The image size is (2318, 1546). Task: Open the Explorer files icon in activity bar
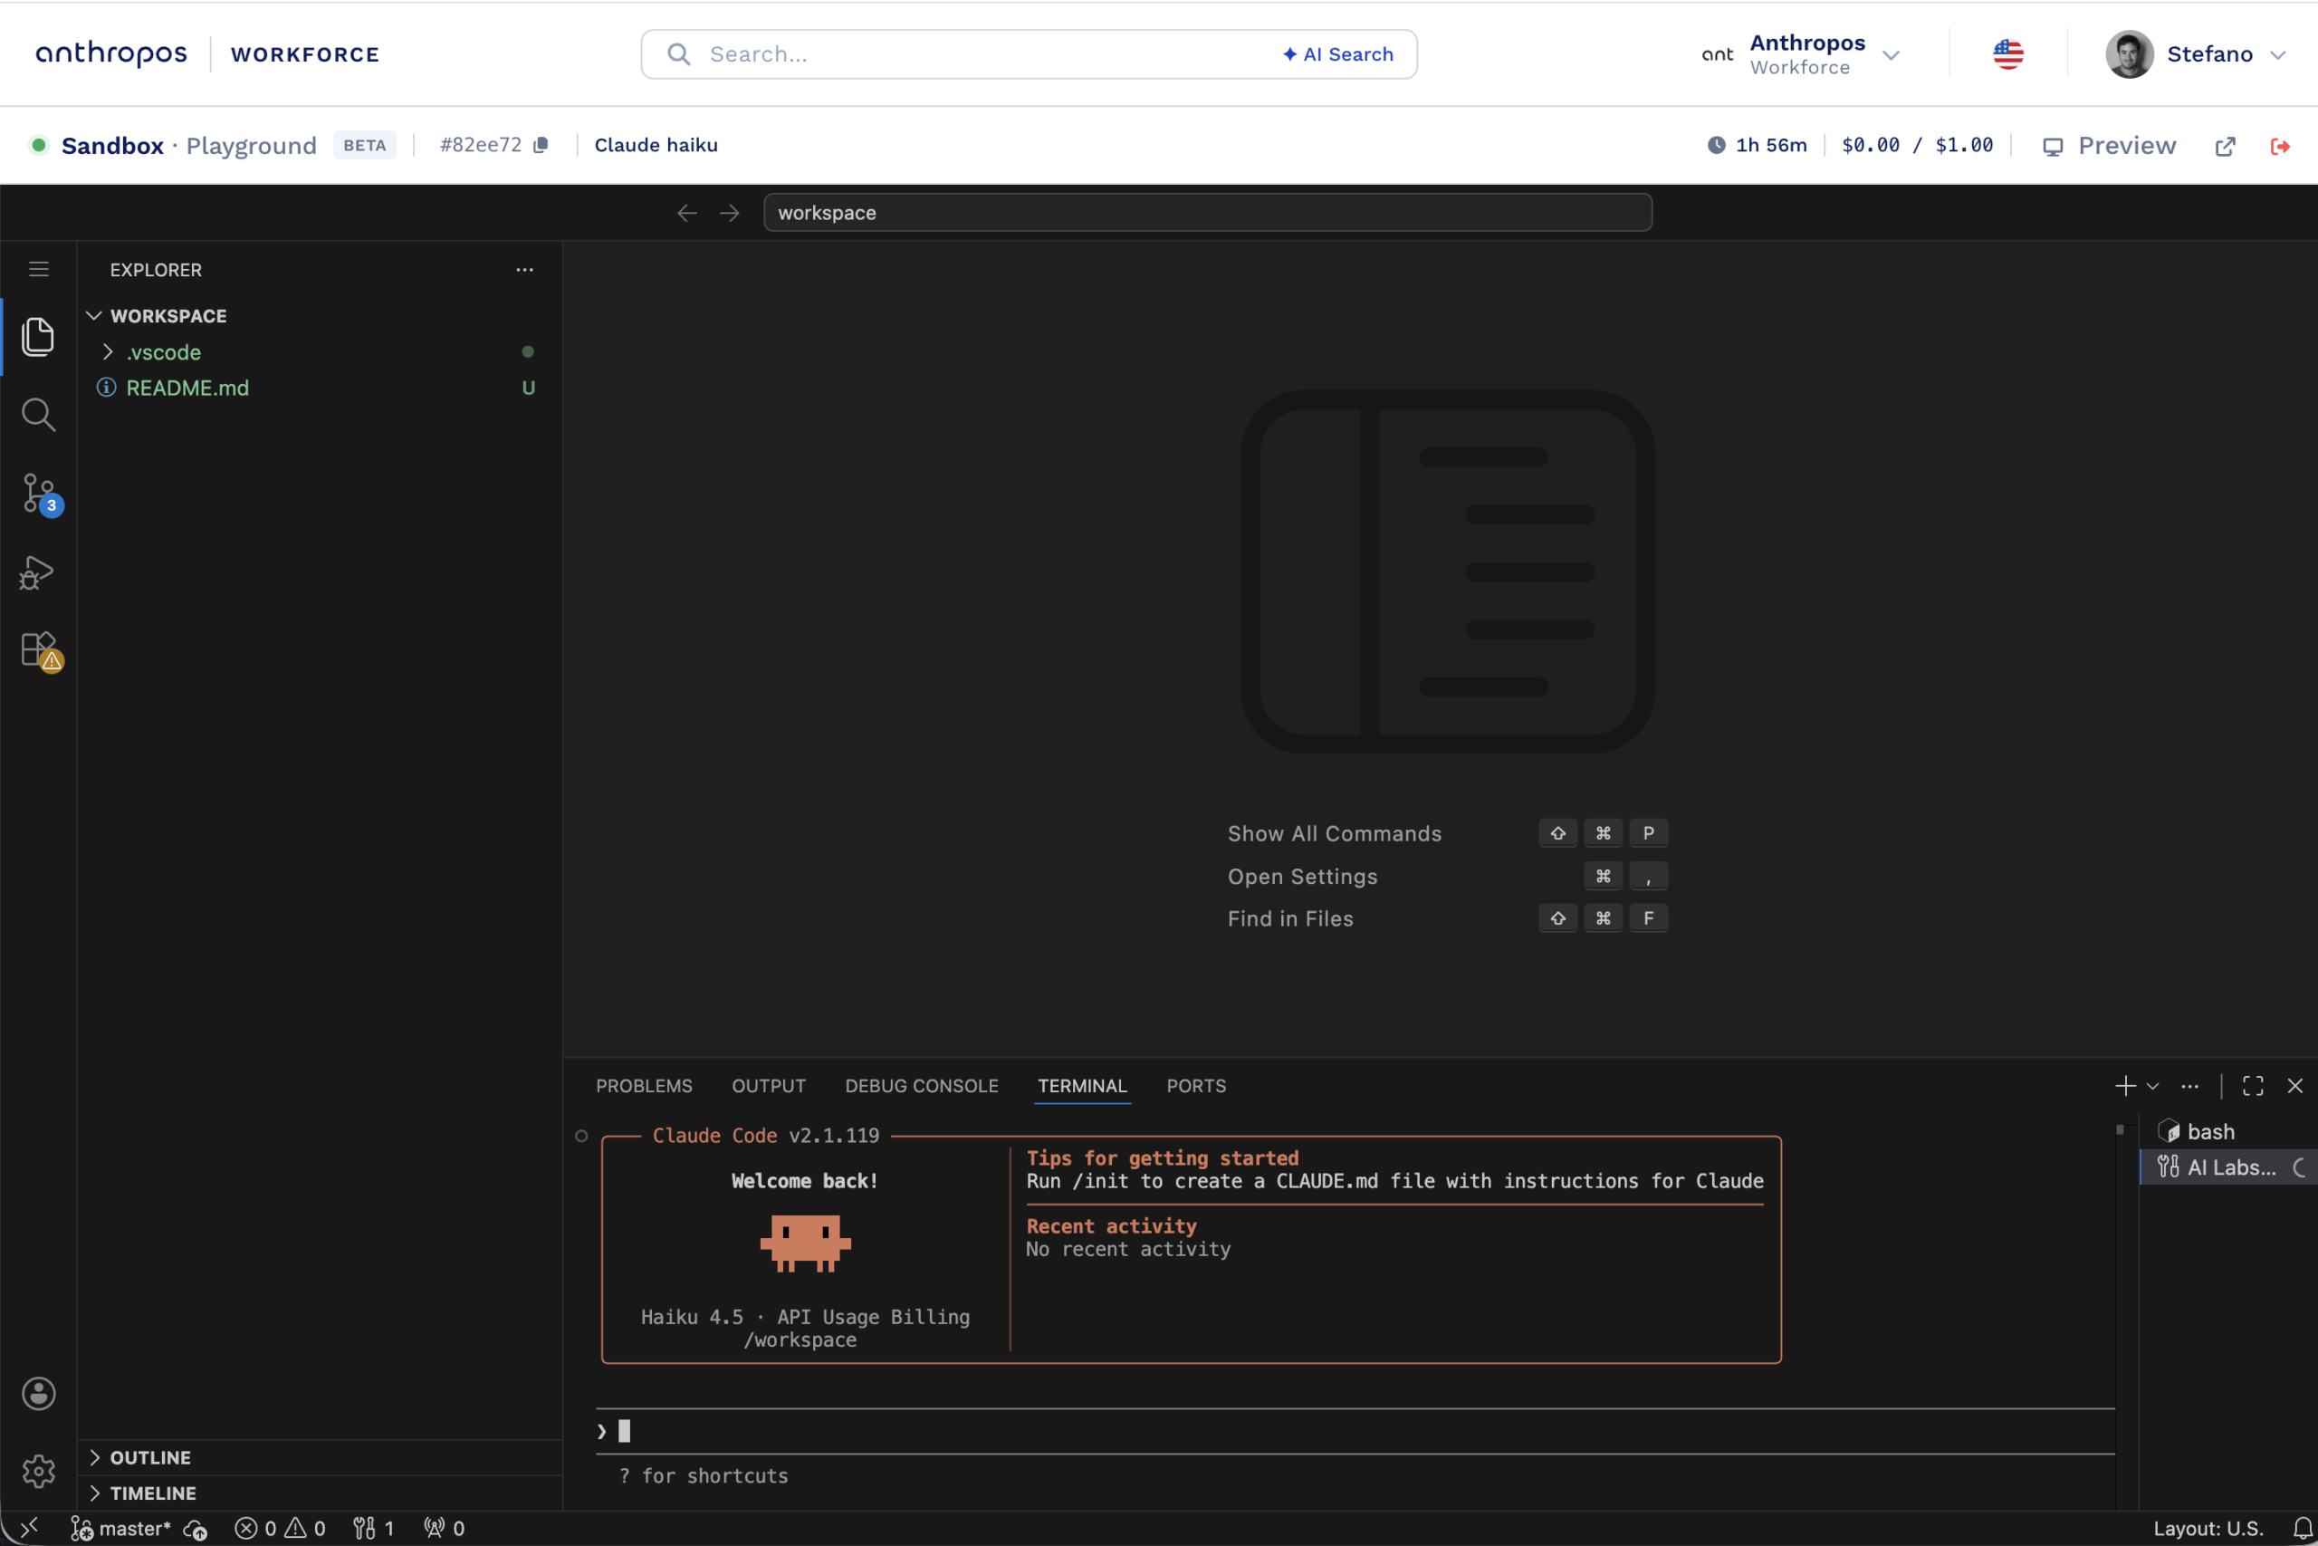[x=37, y=336]
